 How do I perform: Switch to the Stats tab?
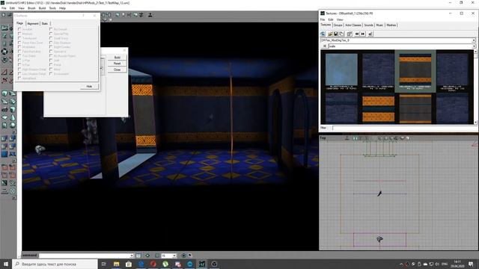tap(45, 23)
